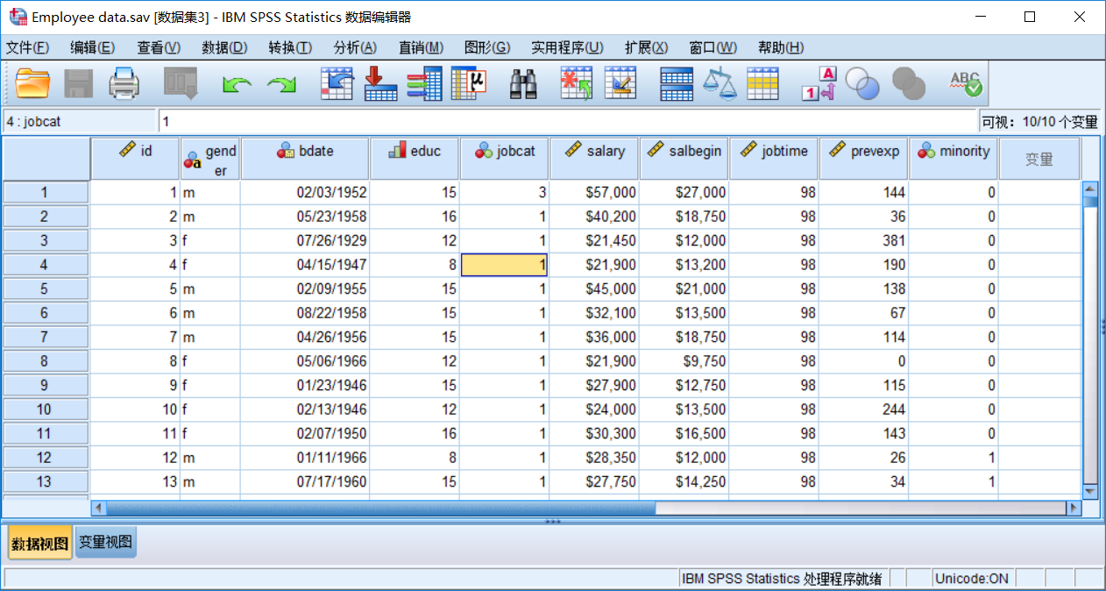The width and height of the screenshot is (1106, 591).
Task: Open the 帮助(H) menu
Action: [x=780, y=47]
